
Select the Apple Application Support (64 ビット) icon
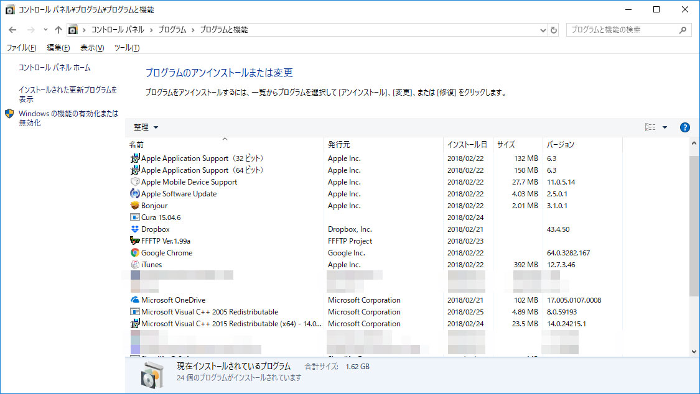click(135, 170)
